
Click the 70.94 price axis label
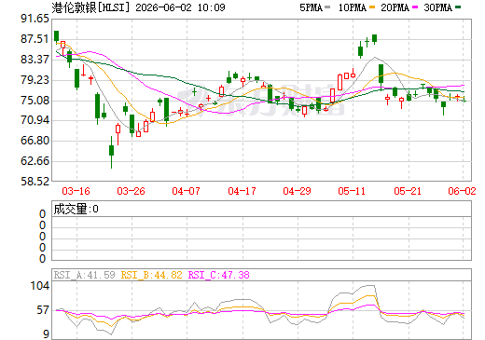[x=35, y=120]
